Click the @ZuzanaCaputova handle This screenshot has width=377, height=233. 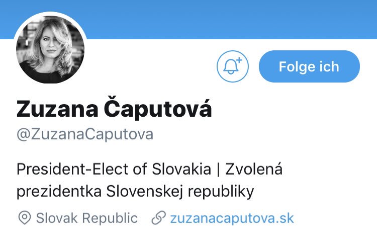[85, 134]
